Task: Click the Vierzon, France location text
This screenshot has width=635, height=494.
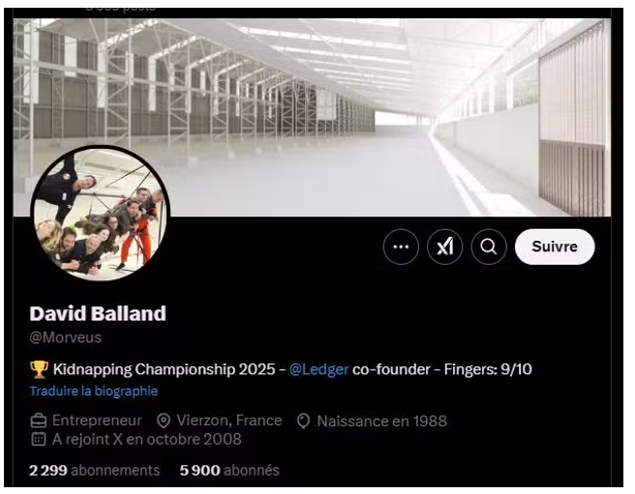Action: coord(229,421)
